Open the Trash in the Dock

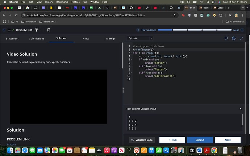(x=240, y=150)
